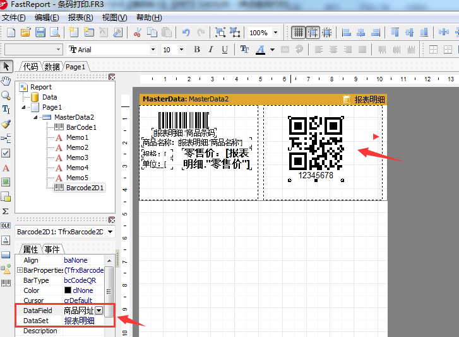Image resolution: width=459 pixels, height=337 pixels.
Task: Open 帮助(H) menu
Action: coord(149,18)
